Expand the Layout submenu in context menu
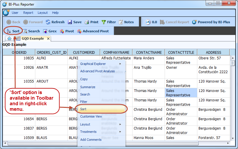238x149 pixels. coord(100,124)
